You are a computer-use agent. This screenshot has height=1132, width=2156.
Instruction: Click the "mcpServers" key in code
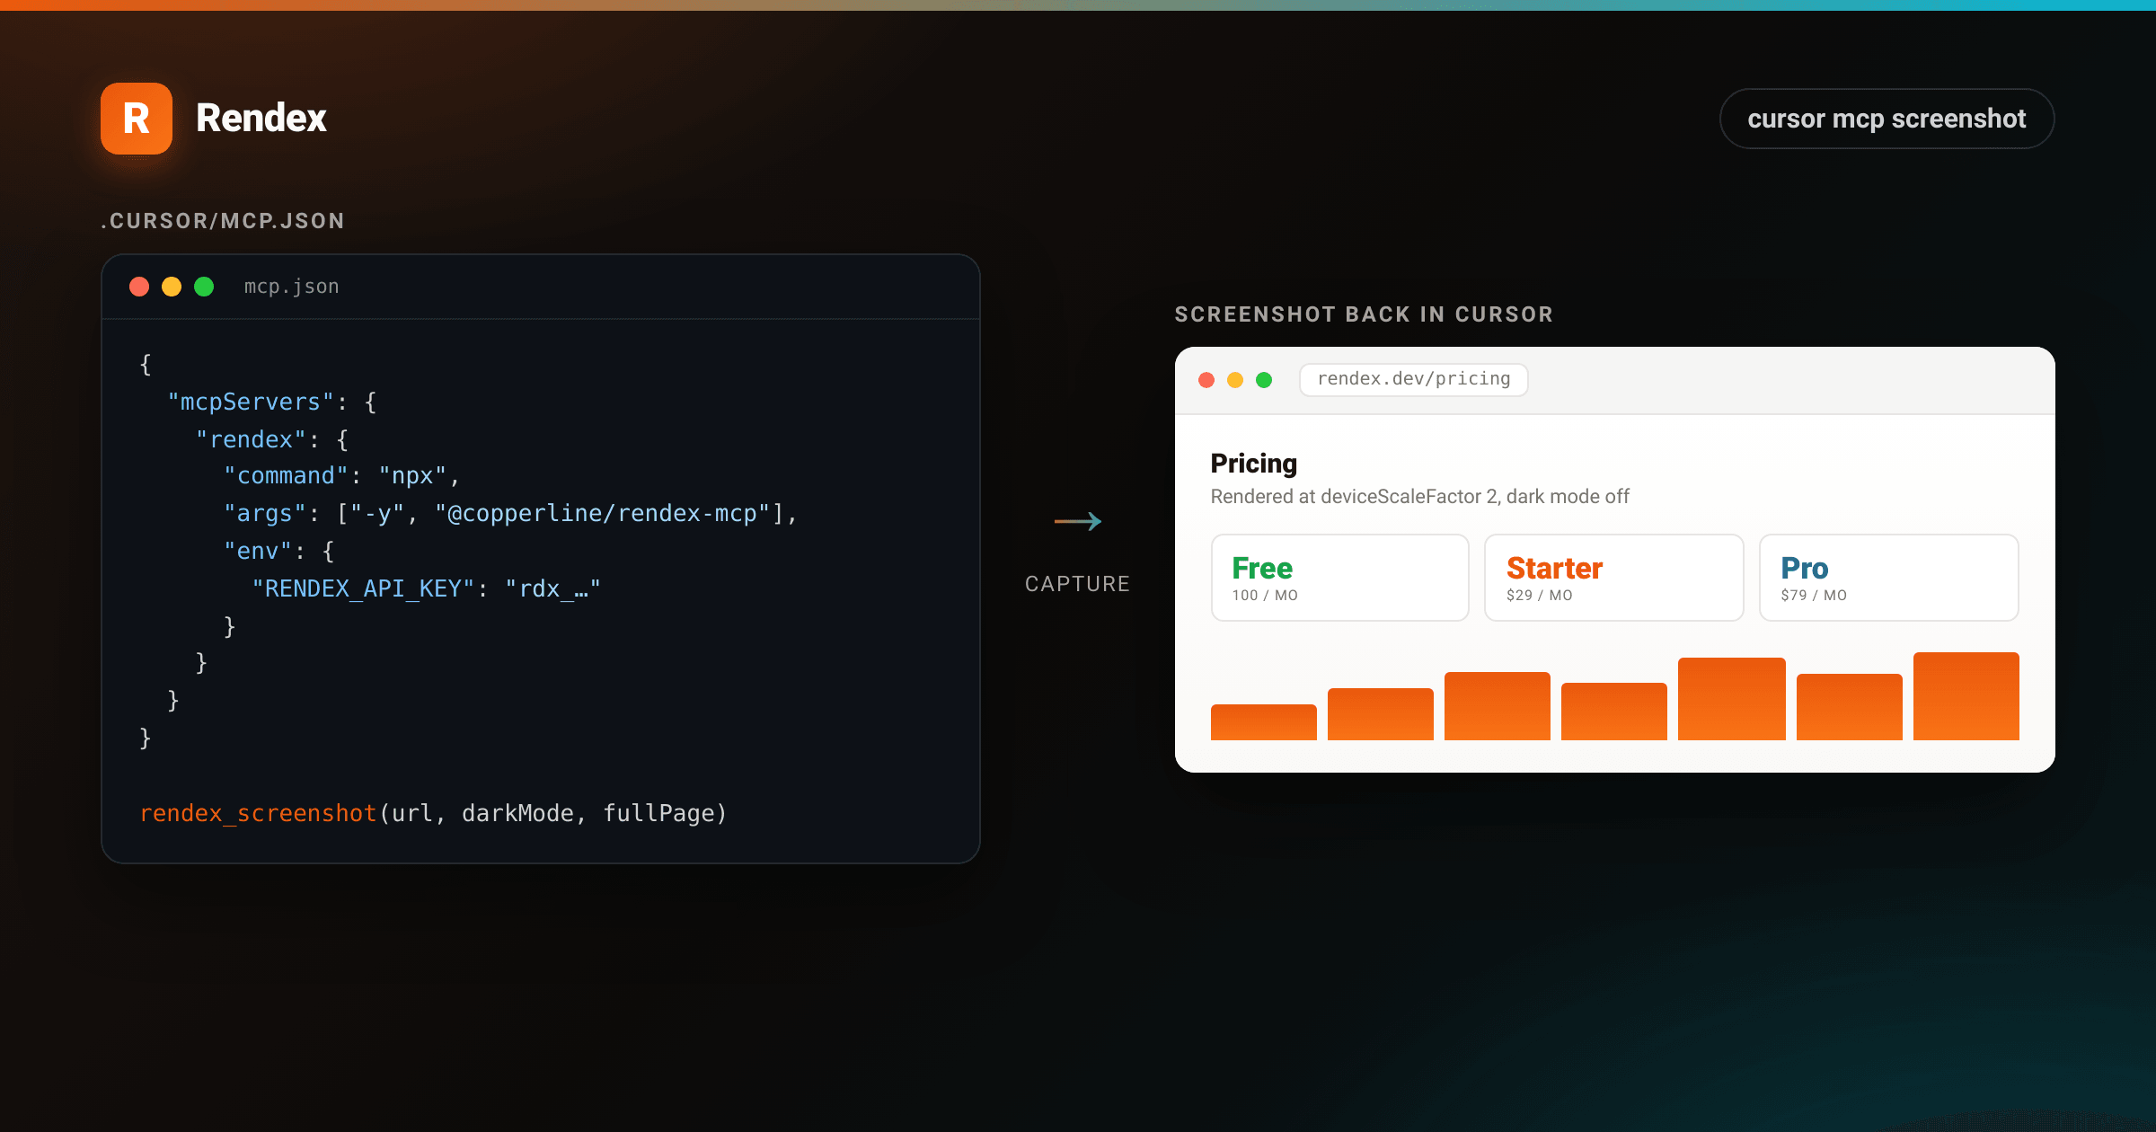pos(251,402)
